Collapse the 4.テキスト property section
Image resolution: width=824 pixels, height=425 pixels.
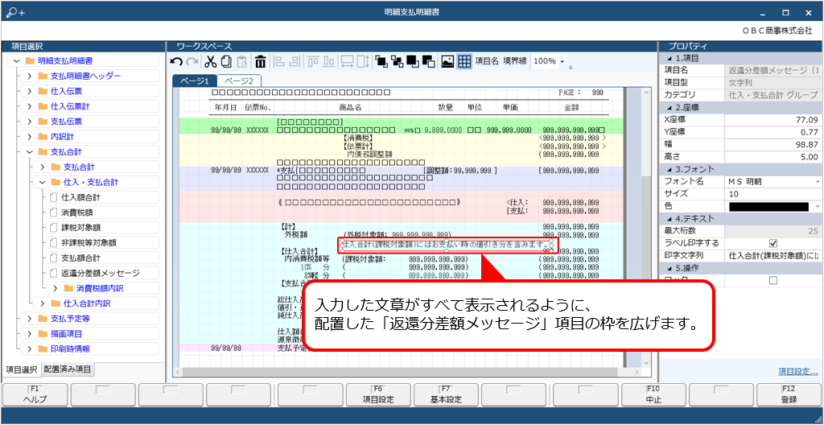(x=669, y=218)
